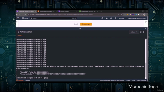Open Cookie preferences footer link

coord(141,80)
